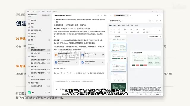
Task: Collapse the 儿童绘本 folder in sidebar
Action: pyautogui.click(x=37, y=57)
